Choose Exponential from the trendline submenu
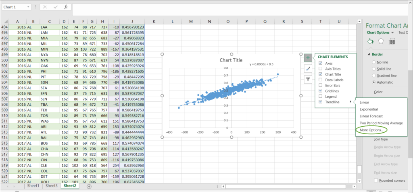Screen dimensions: 413x193 (369, 109)
